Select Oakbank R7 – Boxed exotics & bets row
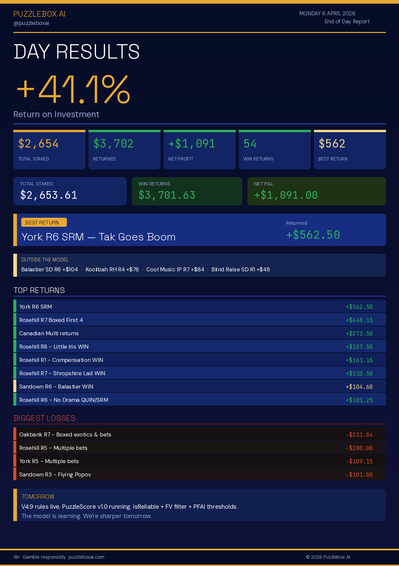This screenshot has width=399, height=566. click(x=199, y=434)
